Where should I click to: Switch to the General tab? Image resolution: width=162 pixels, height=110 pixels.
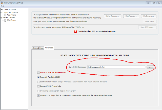[36, 48]
